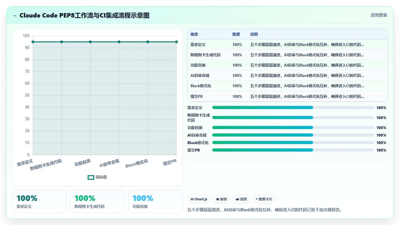400x225 pixels.
Task: Click the 表格 tag chip
Action: 221,199
